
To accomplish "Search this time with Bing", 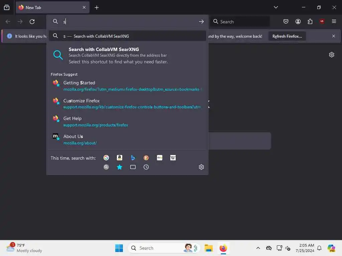I will (133, 158).
